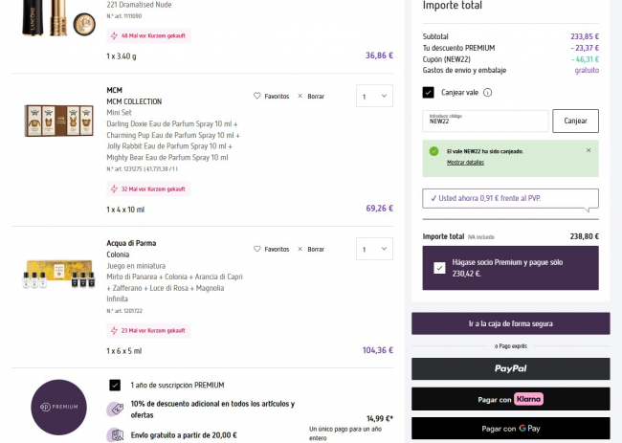The width and height of the screenshot is (622, 443).
Task: Click the voucher code input field
Action: (485, 121)
